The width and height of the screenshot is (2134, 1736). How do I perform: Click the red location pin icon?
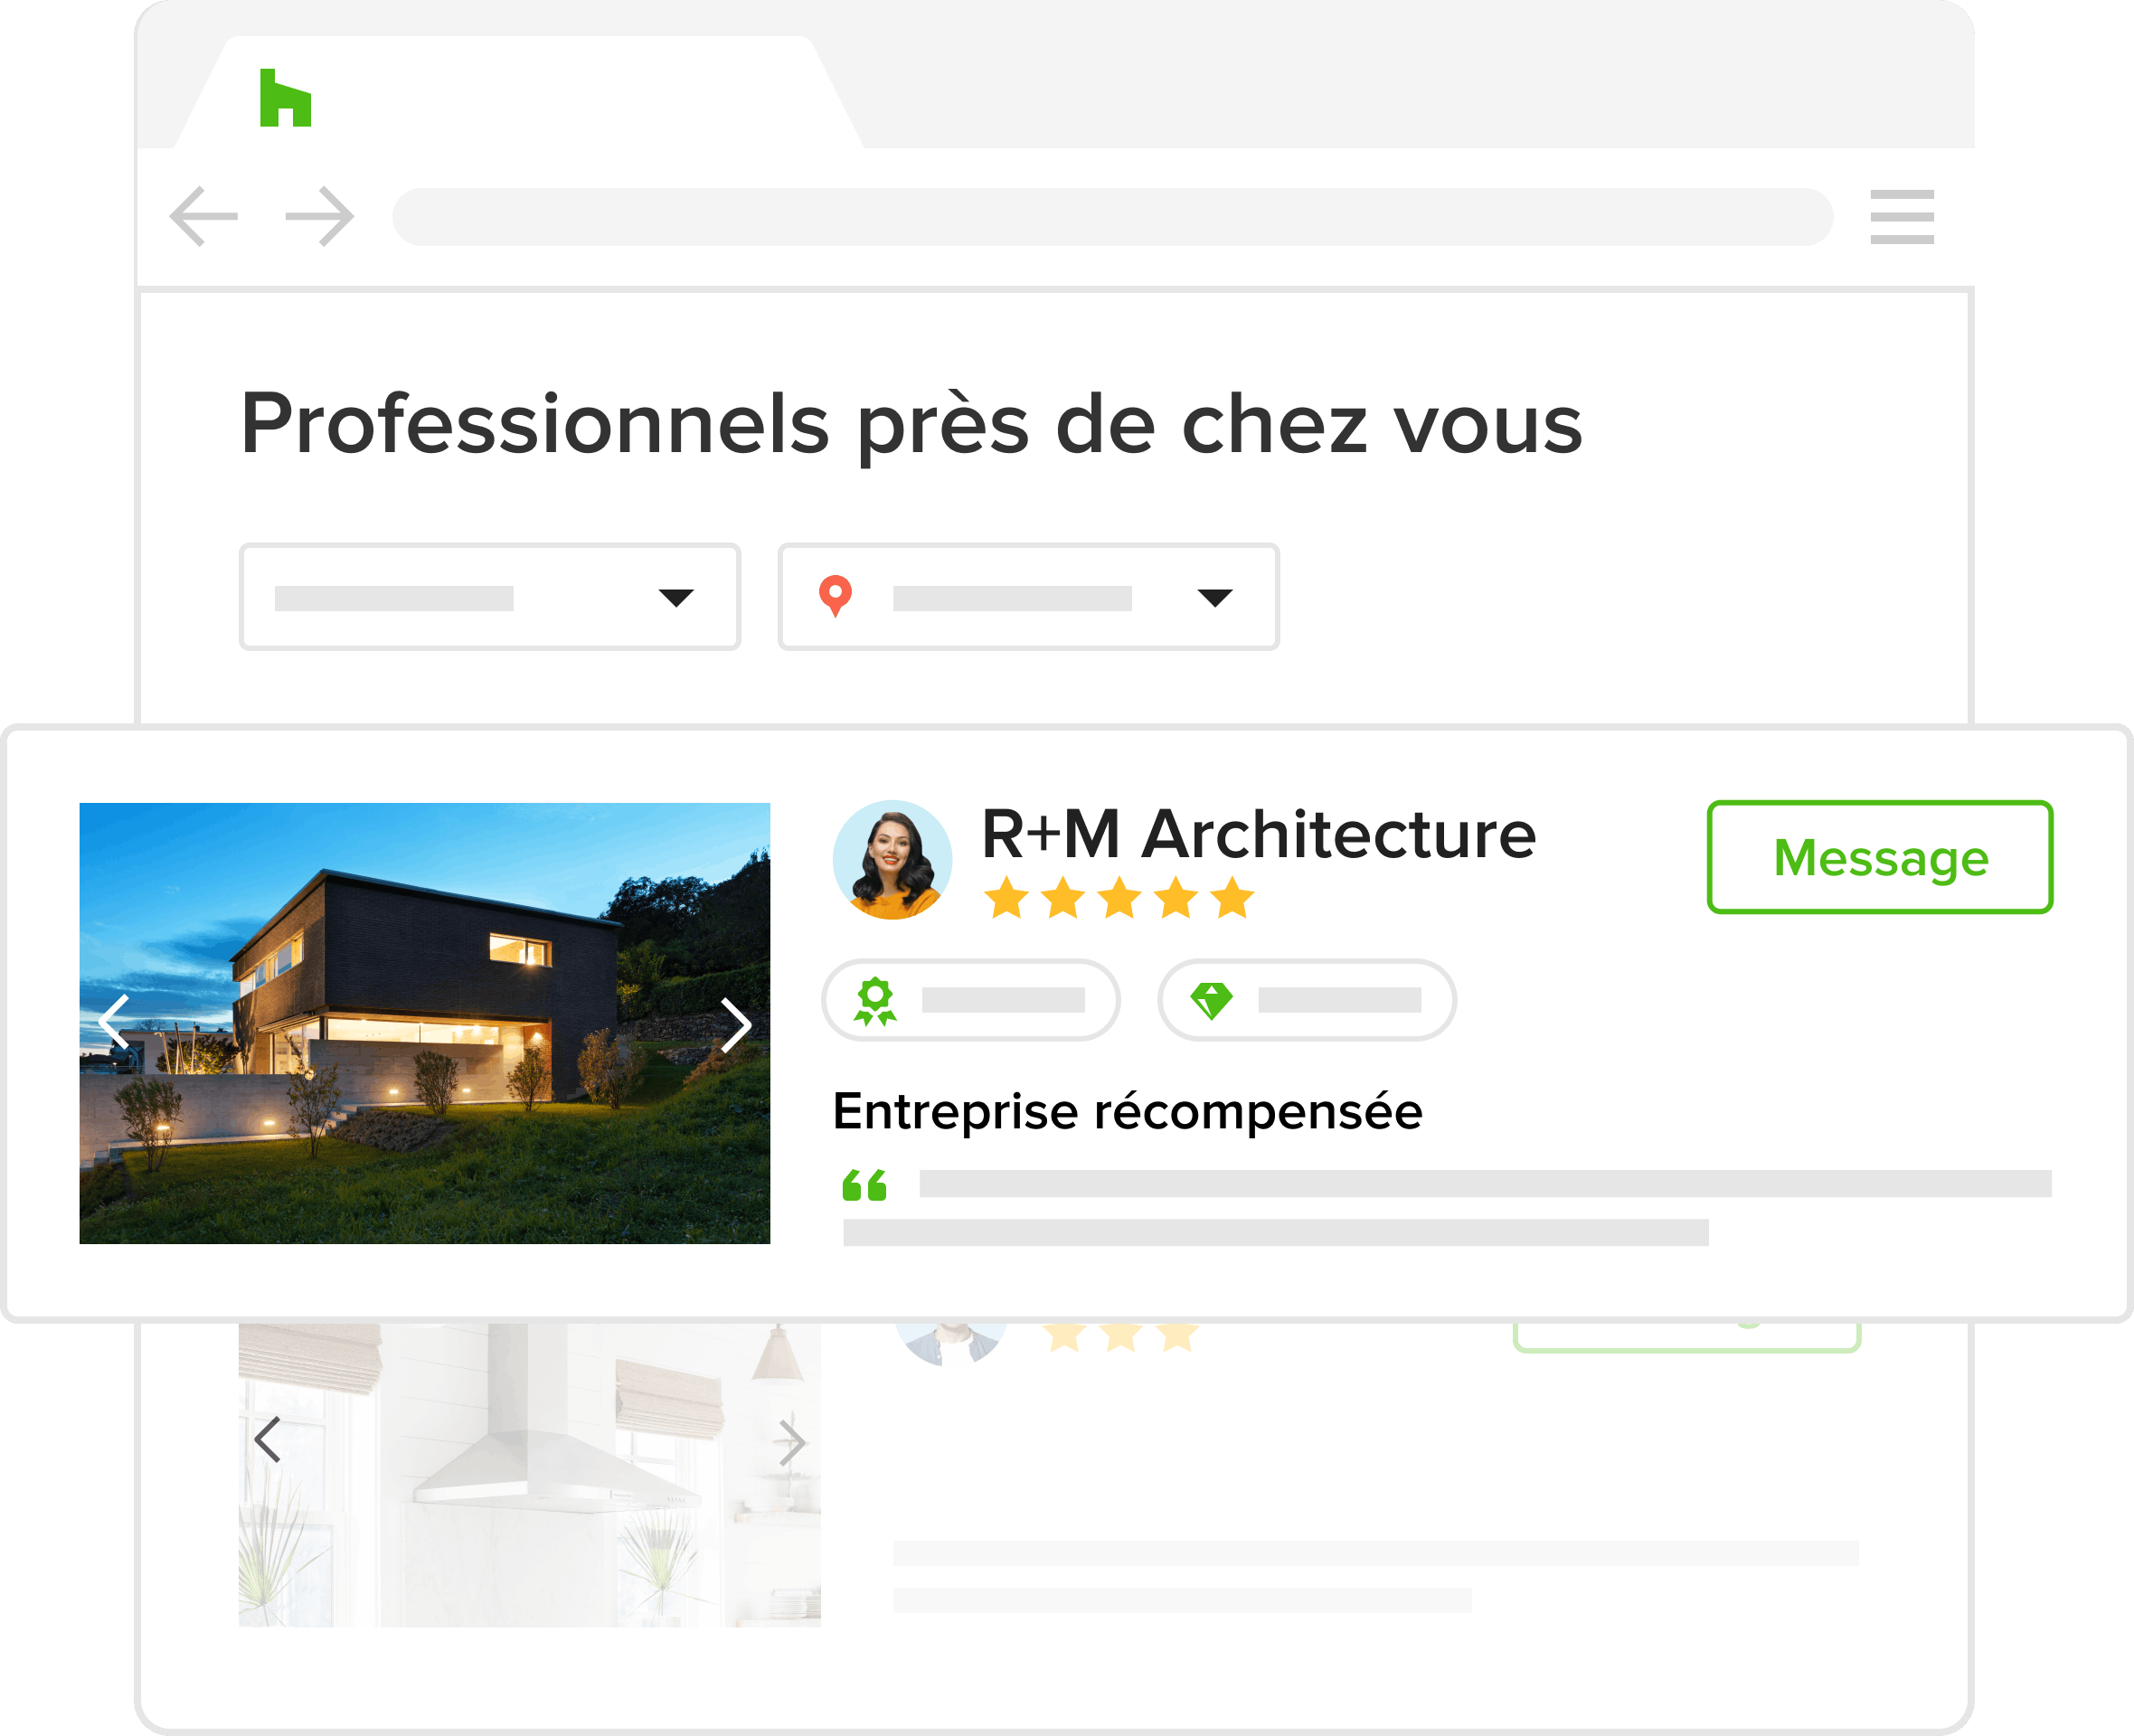(835, 597)
